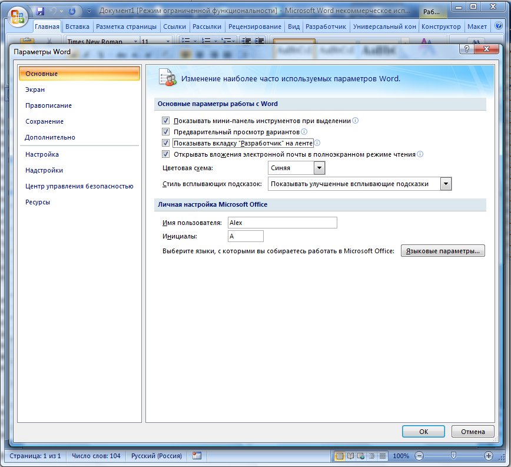Select 'Правописание' category
The width and height of the screenshot is (511, 467).
79,105
